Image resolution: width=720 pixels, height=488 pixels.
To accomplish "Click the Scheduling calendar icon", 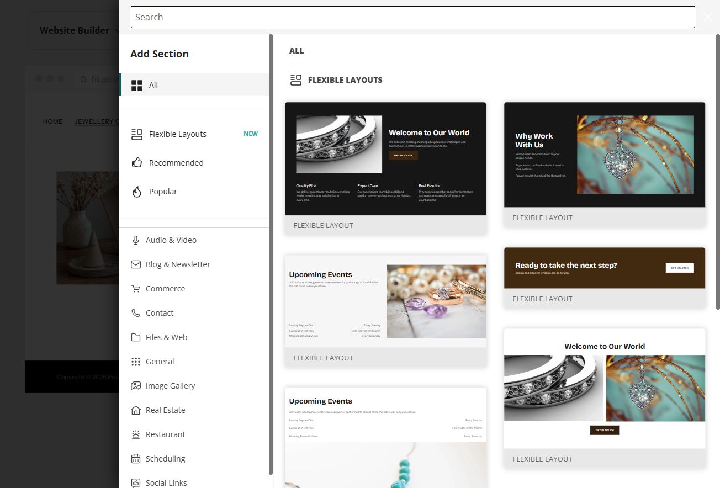I will click(x=136, y=459).
